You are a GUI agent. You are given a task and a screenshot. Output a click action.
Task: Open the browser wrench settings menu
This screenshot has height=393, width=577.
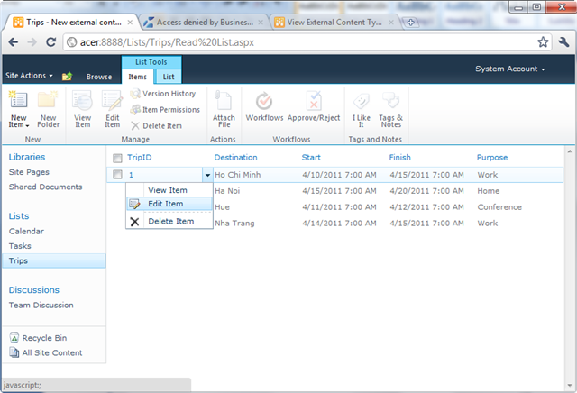[563, 42]
